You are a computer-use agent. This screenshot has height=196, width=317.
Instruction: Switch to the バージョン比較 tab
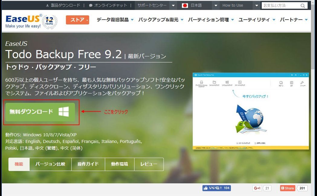coord(50,164)
